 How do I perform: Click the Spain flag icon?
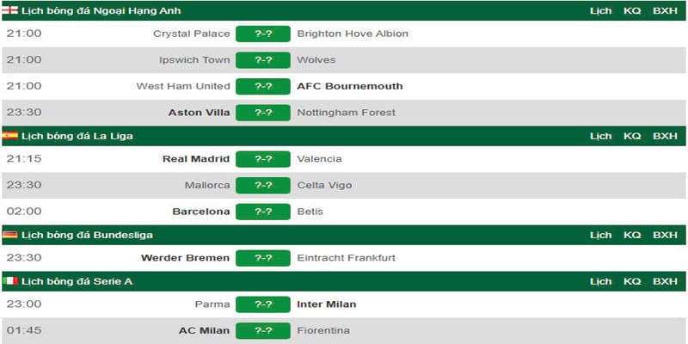point(9,136)
